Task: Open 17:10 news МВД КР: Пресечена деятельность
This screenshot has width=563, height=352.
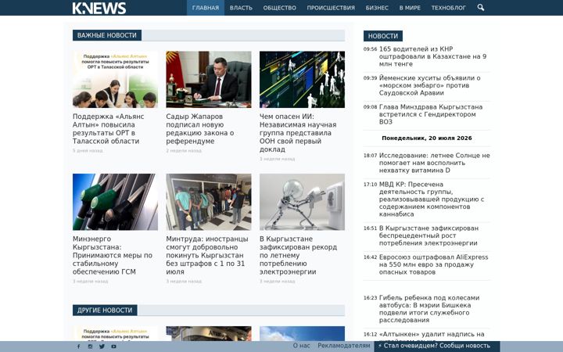Action: point(432,199)
